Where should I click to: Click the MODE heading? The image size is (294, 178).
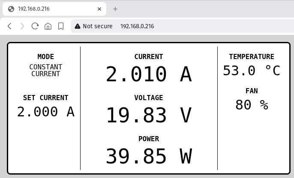[x=45, y=56]
